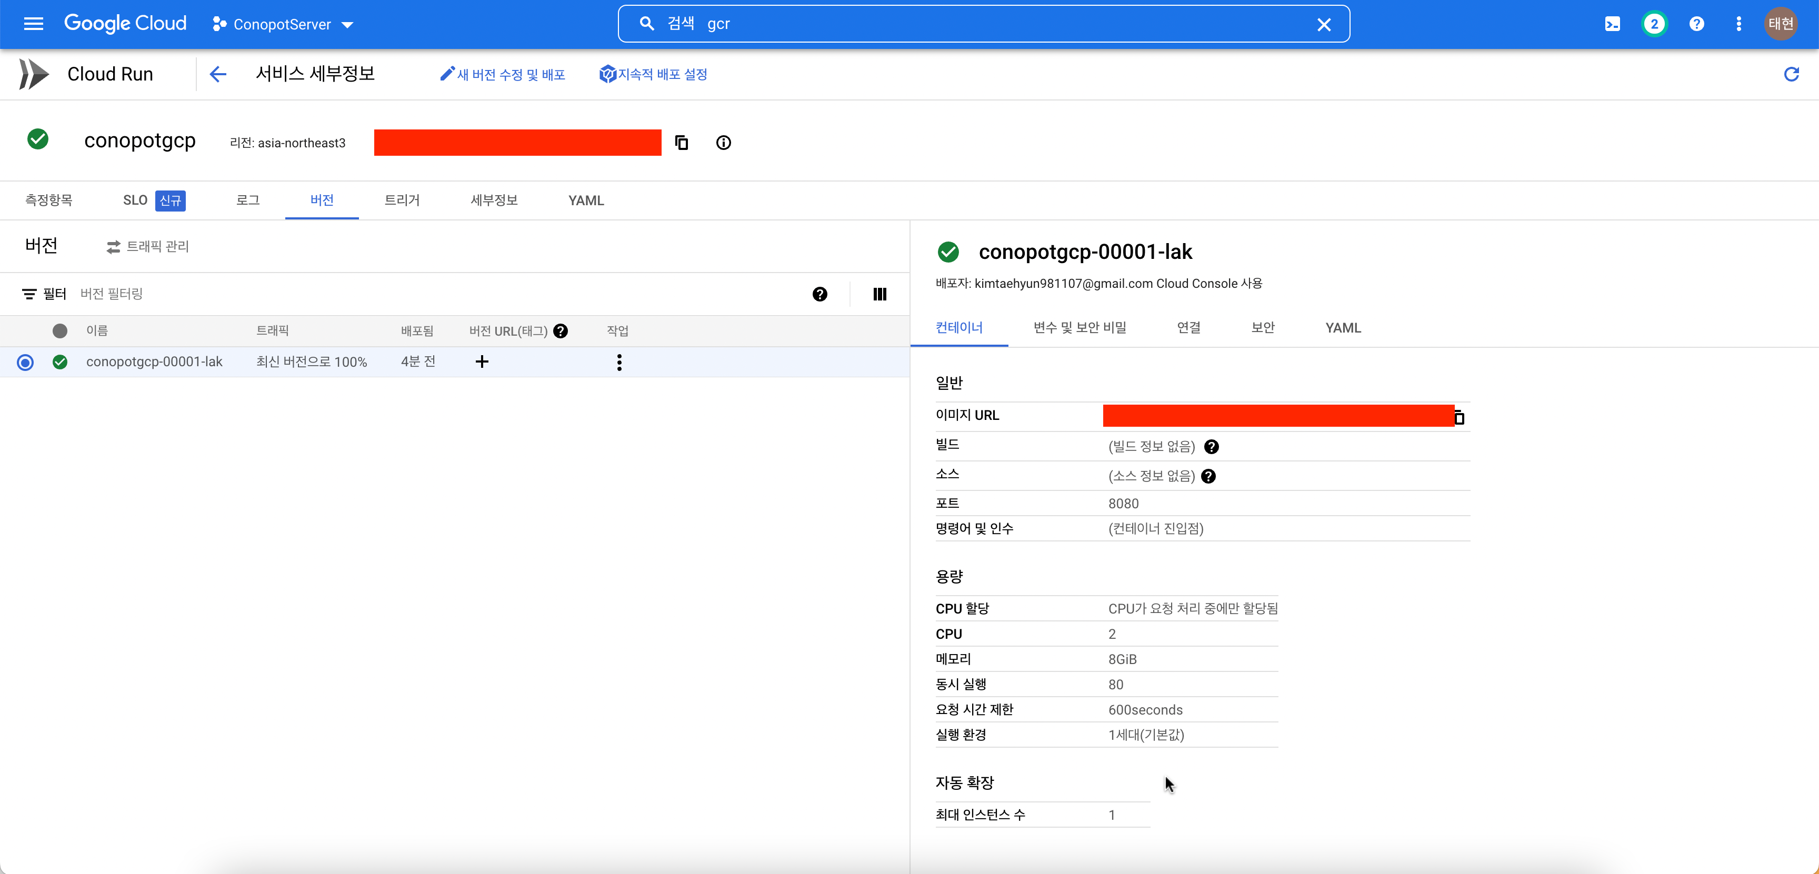
Task: Copy the image URL value
Action: pyautogui.click(x=1460, y=418)
